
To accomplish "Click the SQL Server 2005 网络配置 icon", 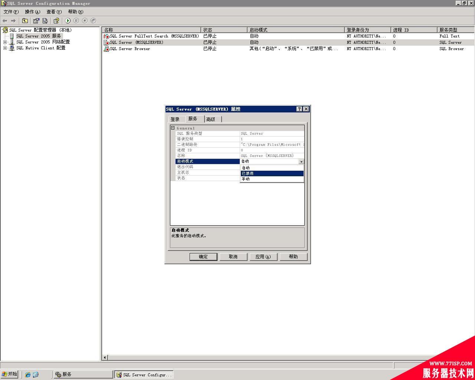I will click(12, 42).
